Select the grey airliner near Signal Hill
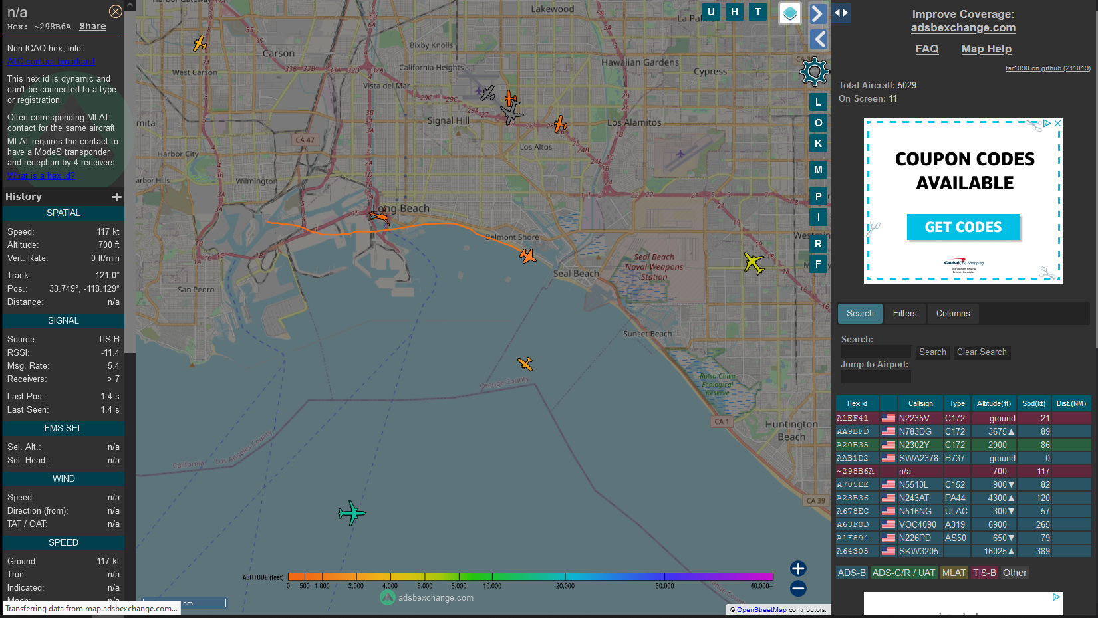The width and height of the screenshot is (1098, 618). point(511,114)
